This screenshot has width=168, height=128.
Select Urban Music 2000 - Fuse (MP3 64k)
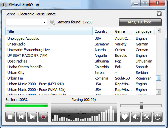tap(81, 84)
